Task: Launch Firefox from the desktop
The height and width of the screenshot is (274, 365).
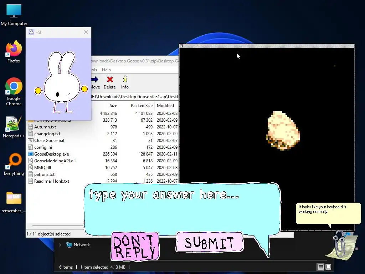Action: point(14,51)
